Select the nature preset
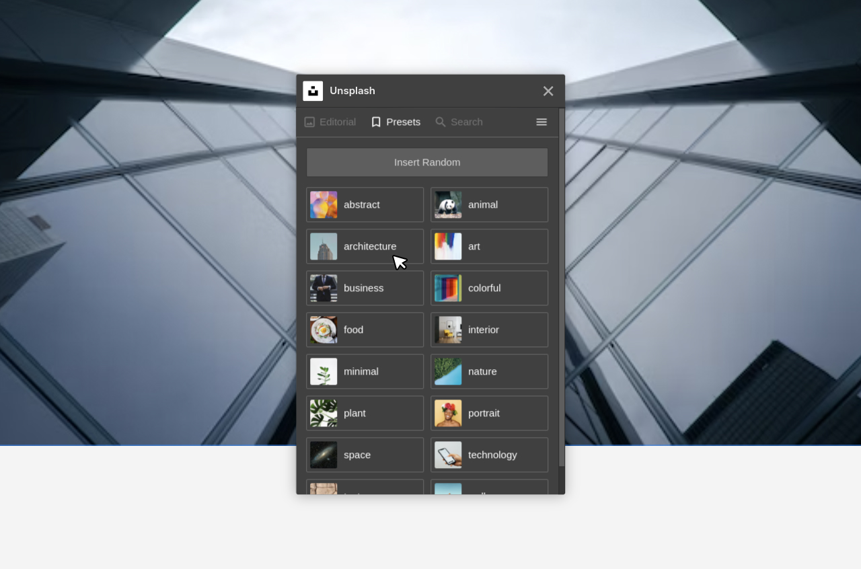Image resolution: width=861 pixels, height=569 pixels. (489, 371)
